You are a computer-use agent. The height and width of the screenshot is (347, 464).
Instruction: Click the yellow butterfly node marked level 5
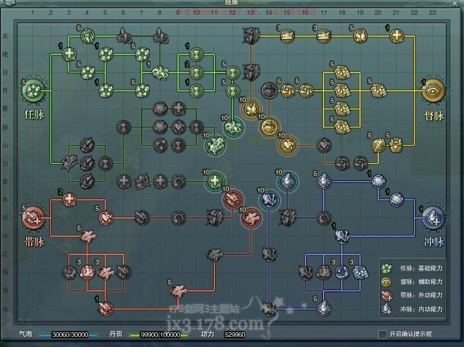click(360, 36)
